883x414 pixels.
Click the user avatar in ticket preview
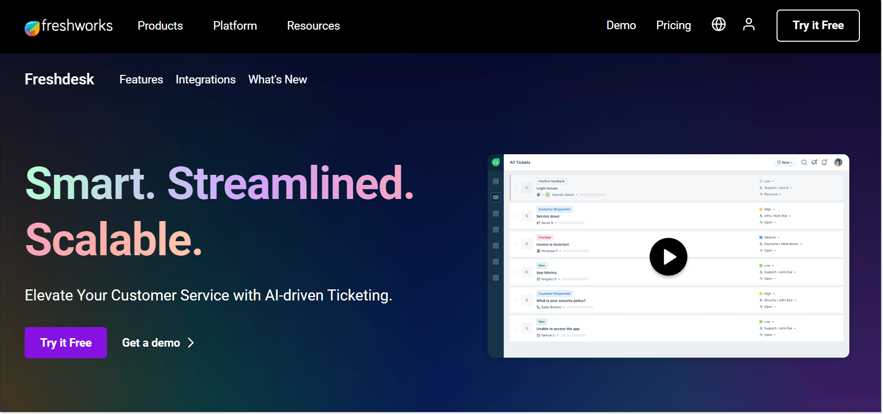coord(838,162)
